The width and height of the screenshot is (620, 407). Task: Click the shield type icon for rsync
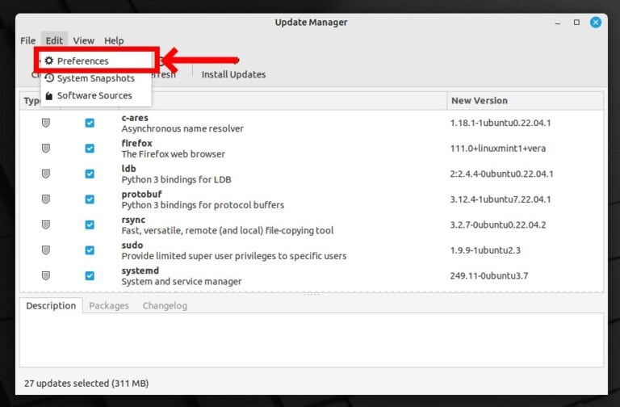tap(46, 224)
